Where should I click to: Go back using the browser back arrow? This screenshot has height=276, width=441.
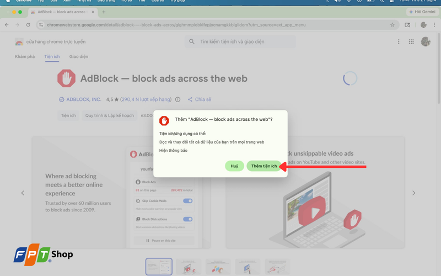point(7,25)
